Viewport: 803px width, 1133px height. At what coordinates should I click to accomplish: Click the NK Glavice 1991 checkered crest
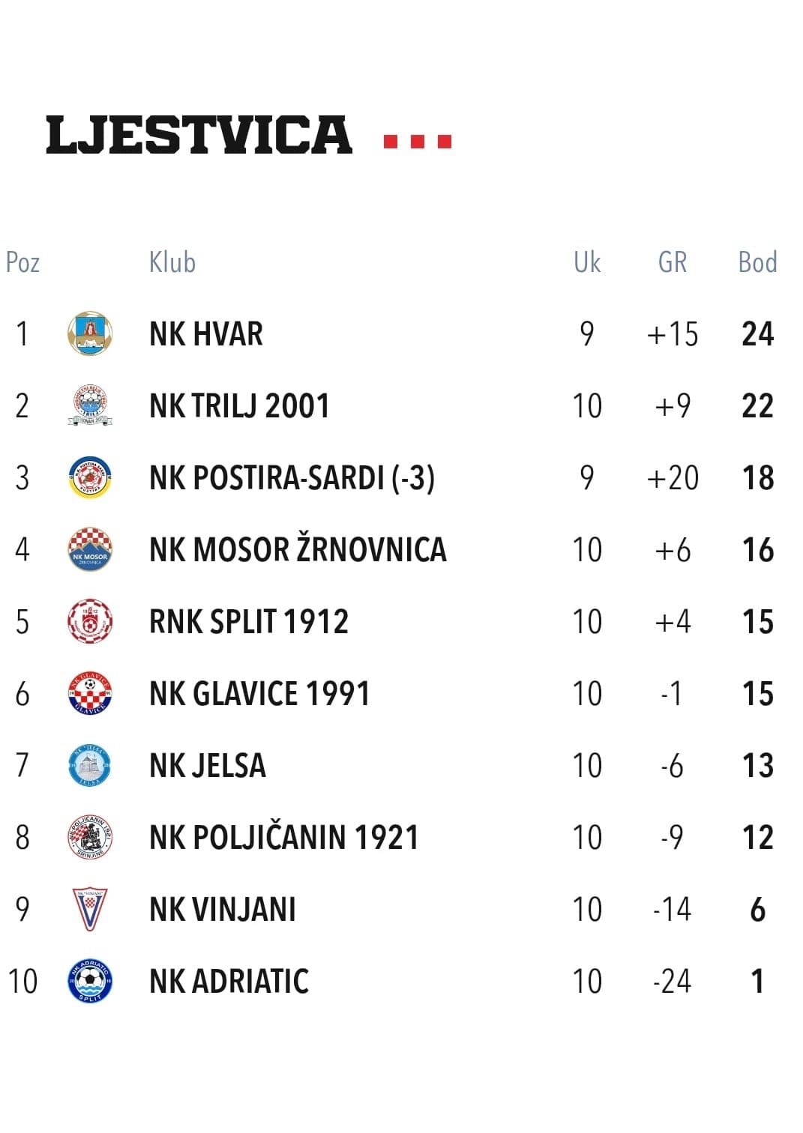[90, 694]
